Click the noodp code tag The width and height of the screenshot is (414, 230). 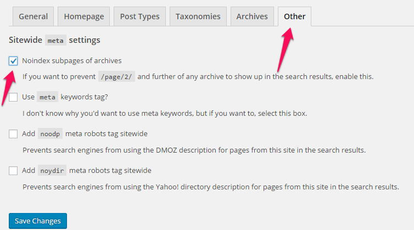point(50,134)
